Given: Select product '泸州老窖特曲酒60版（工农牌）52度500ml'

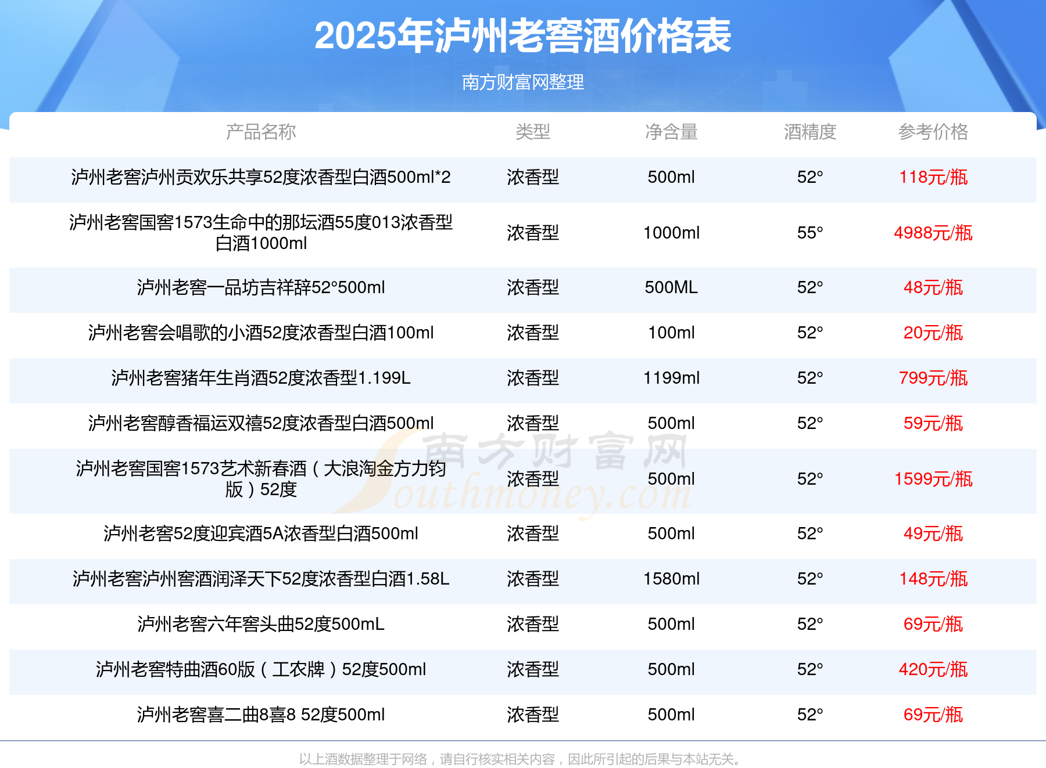Looking at the screenshot, I should (261, 669).
